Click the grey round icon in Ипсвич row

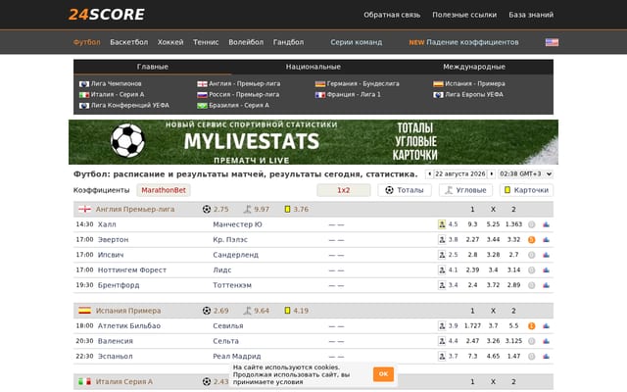531,255
